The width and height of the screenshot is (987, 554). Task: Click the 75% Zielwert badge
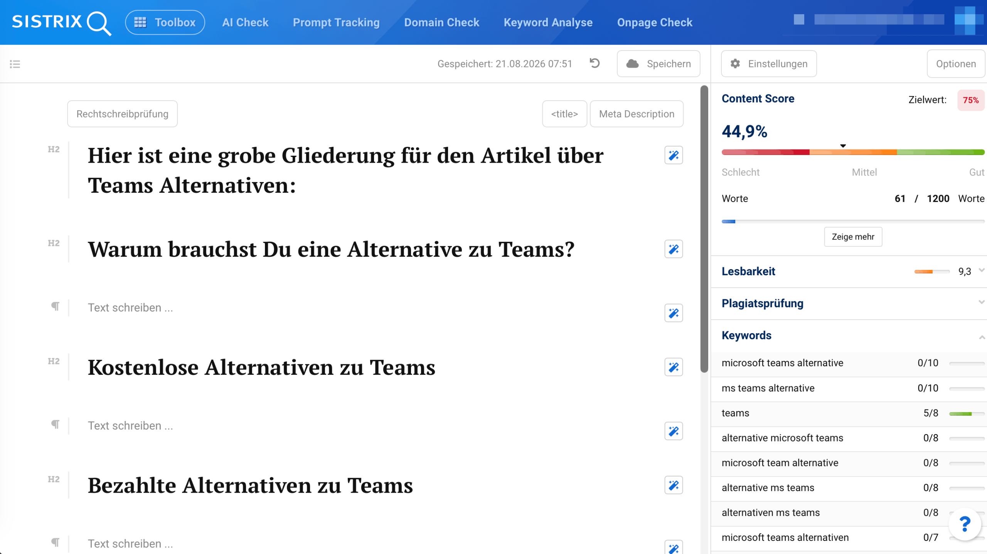tap(971, 100)
